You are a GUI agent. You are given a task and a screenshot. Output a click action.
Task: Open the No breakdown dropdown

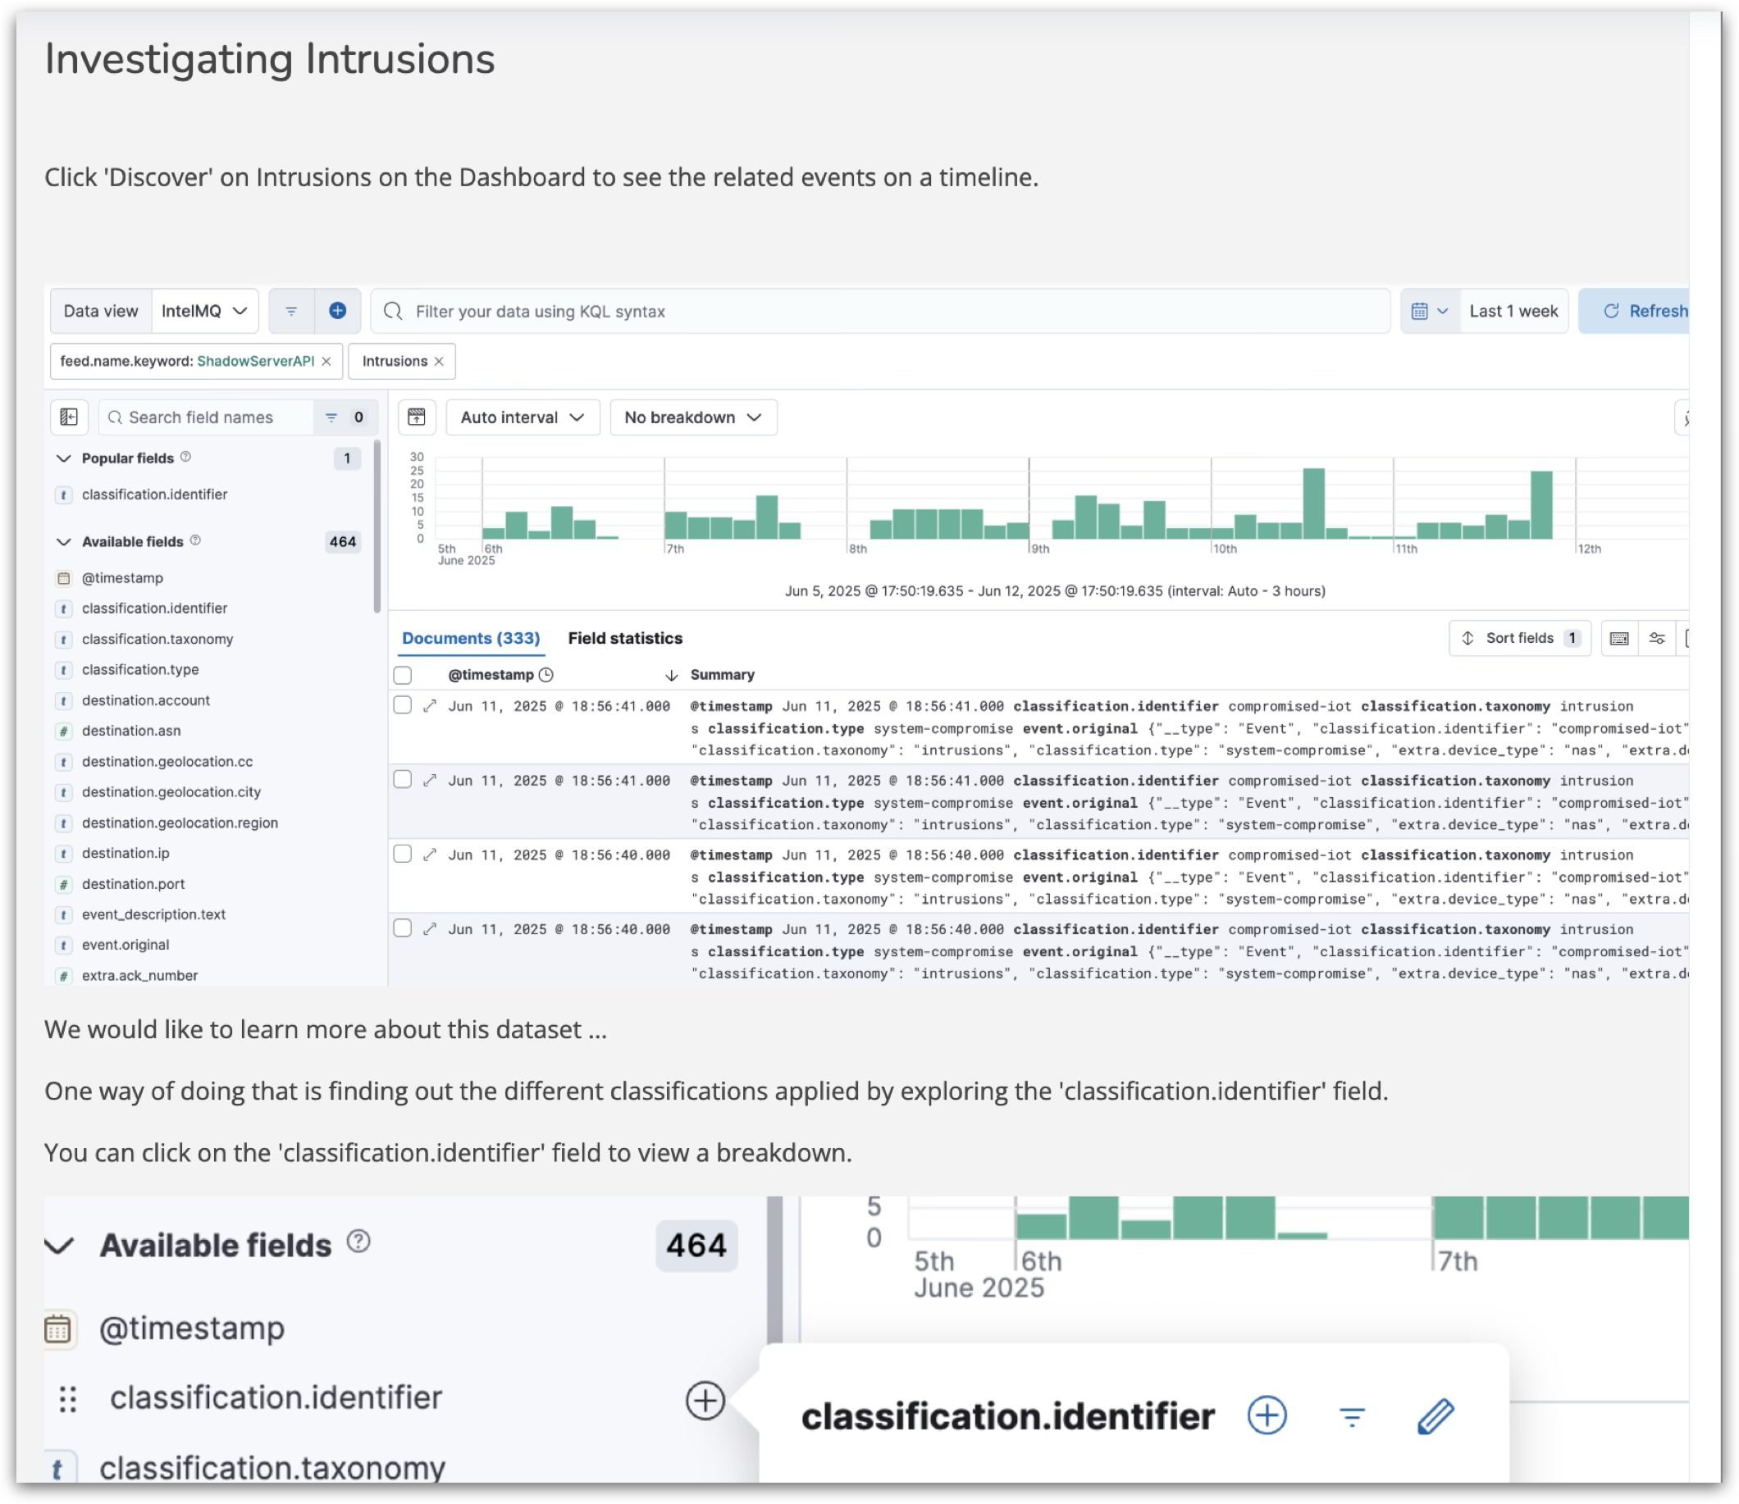click(693, 417)
